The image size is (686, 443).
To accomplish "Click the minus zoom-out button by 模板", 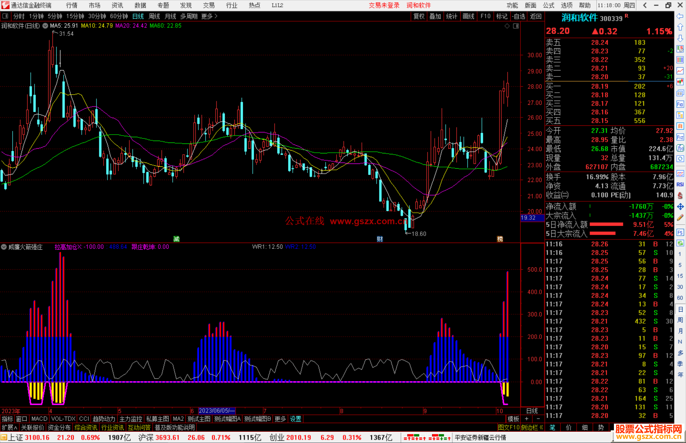I will [538, 419].
